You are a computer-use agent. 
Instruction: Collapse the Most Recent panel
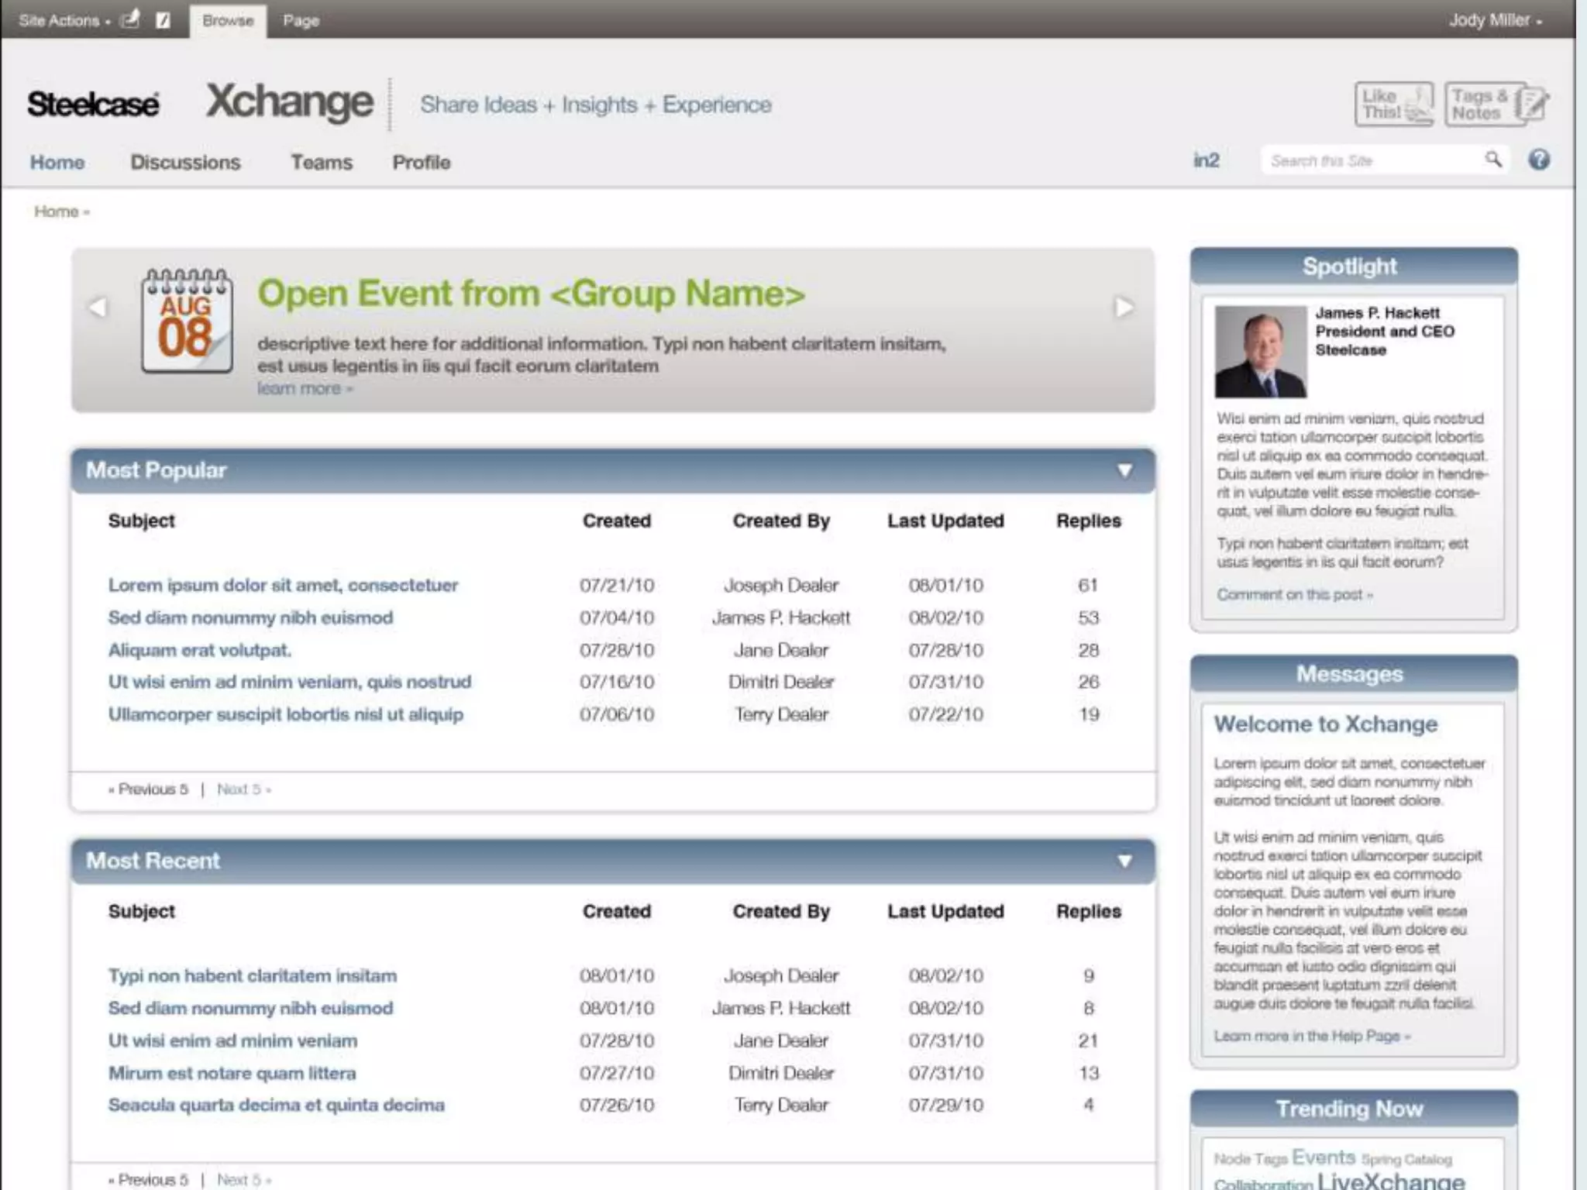1124,861
